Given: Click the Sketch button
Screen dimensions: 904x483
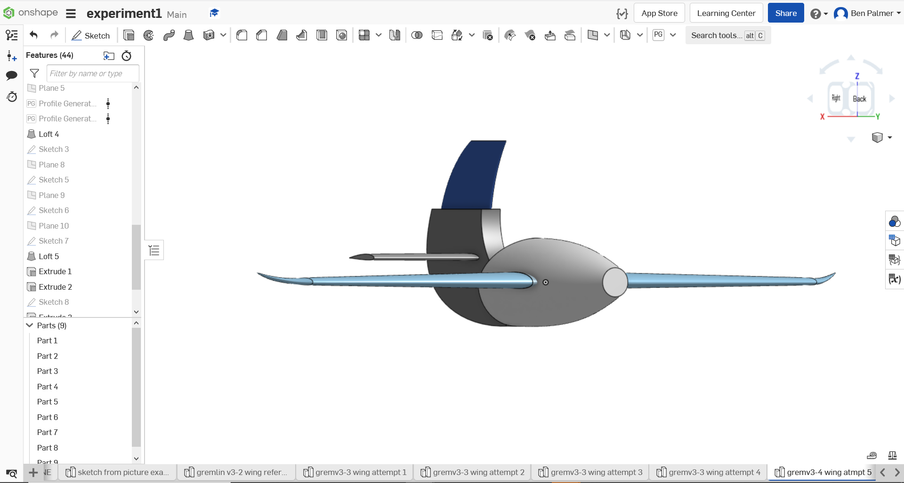Looking at the screenshot, I should pyautogui.click(x=91, y=36).
